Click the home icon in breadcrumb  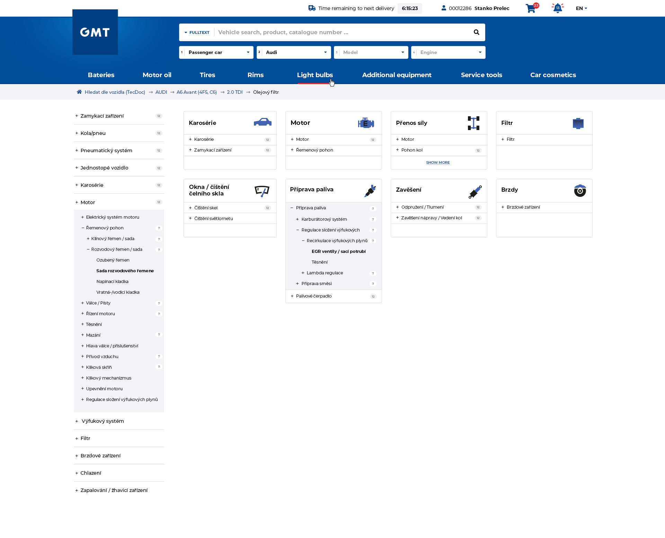79,92
